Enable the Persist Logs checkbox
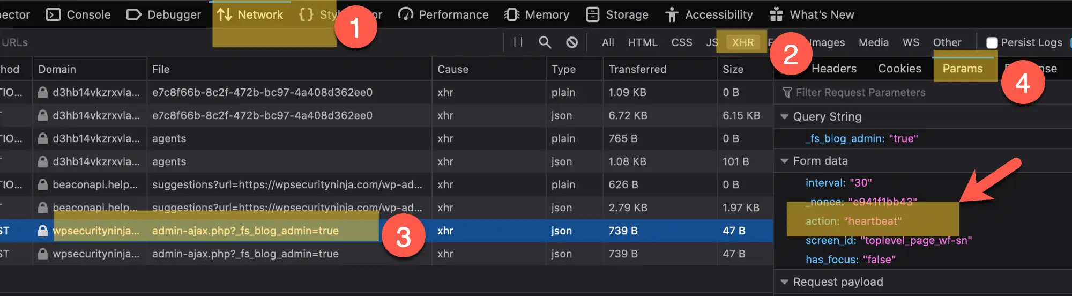1072x296 pixels. [992, 42]
